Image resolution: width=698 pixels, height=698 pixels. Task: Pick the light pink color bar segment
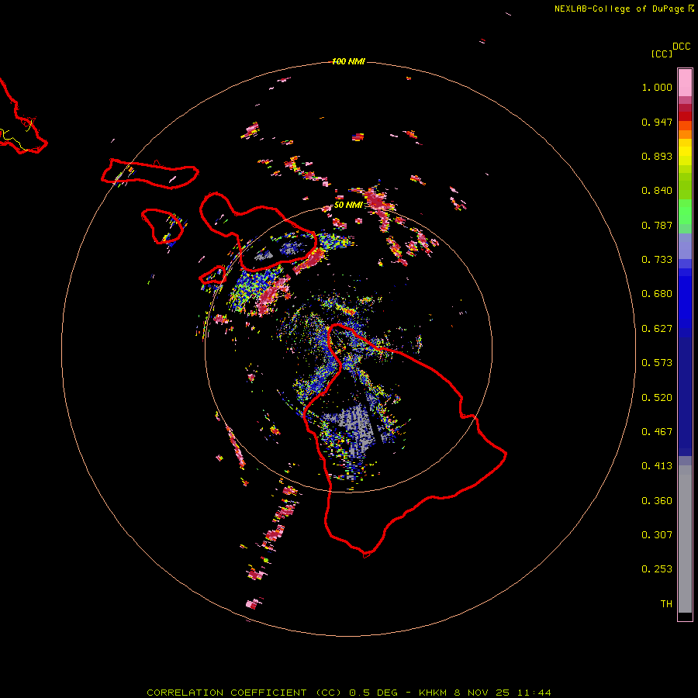[685, 83]
